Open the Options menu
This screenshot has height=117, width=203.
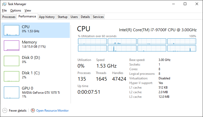coord(16,10)
